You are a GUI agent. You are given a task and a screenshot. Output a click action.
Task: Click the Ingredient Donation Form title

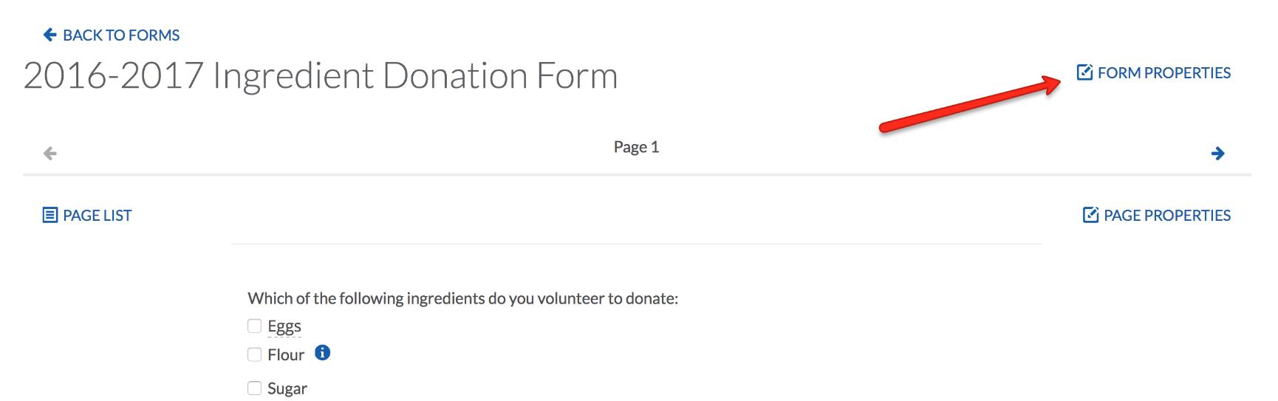(321, 76)
